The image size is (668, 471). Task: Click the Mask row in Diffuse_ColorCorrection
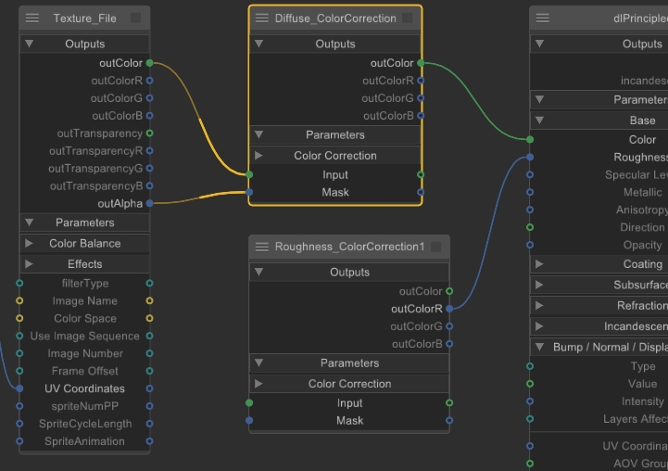pyautogui.click(x=335, y=193)
